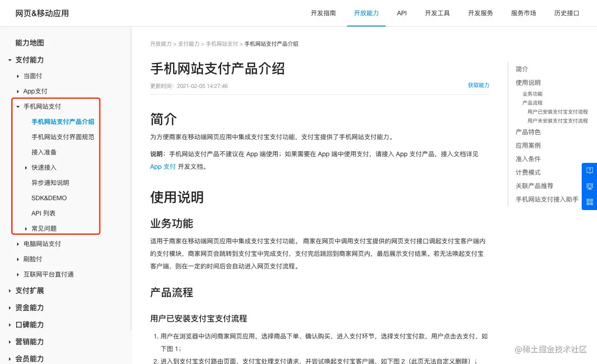Jump to 用户已安装支付宝支付流程 in outline

pos(558,112)
